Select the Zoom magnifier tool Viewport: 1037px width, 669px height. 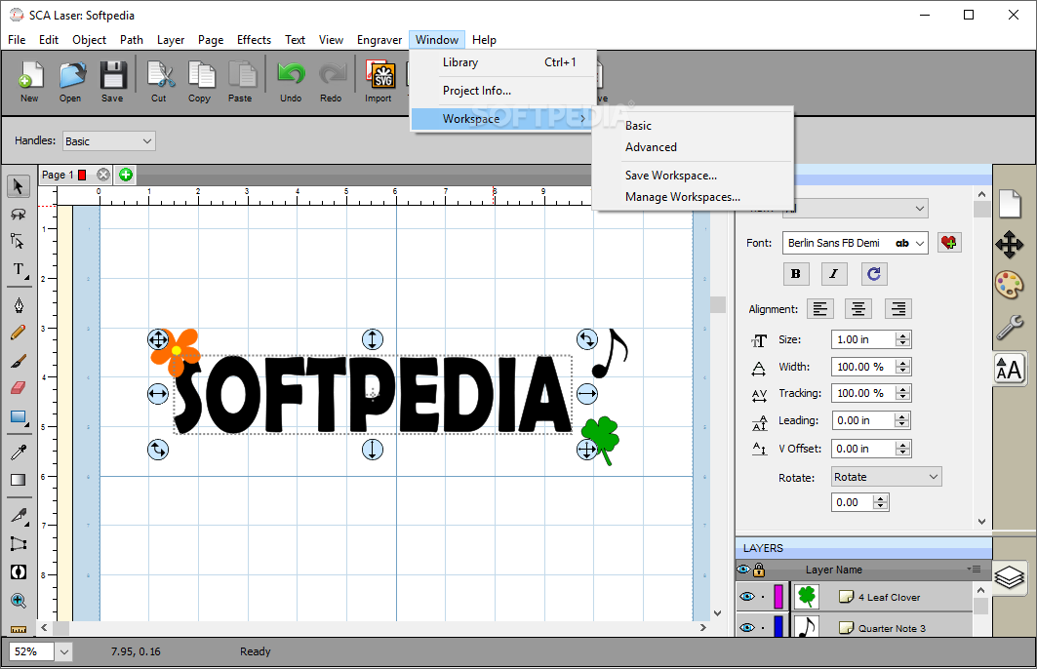pos(19,601)
